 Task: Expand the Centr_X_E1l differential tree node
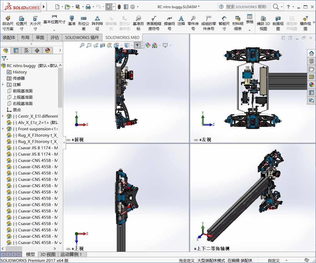pyautogui.click(x=3, y=116)
